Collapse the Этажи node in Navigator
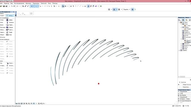191x107 pixels. click(181, 24)
